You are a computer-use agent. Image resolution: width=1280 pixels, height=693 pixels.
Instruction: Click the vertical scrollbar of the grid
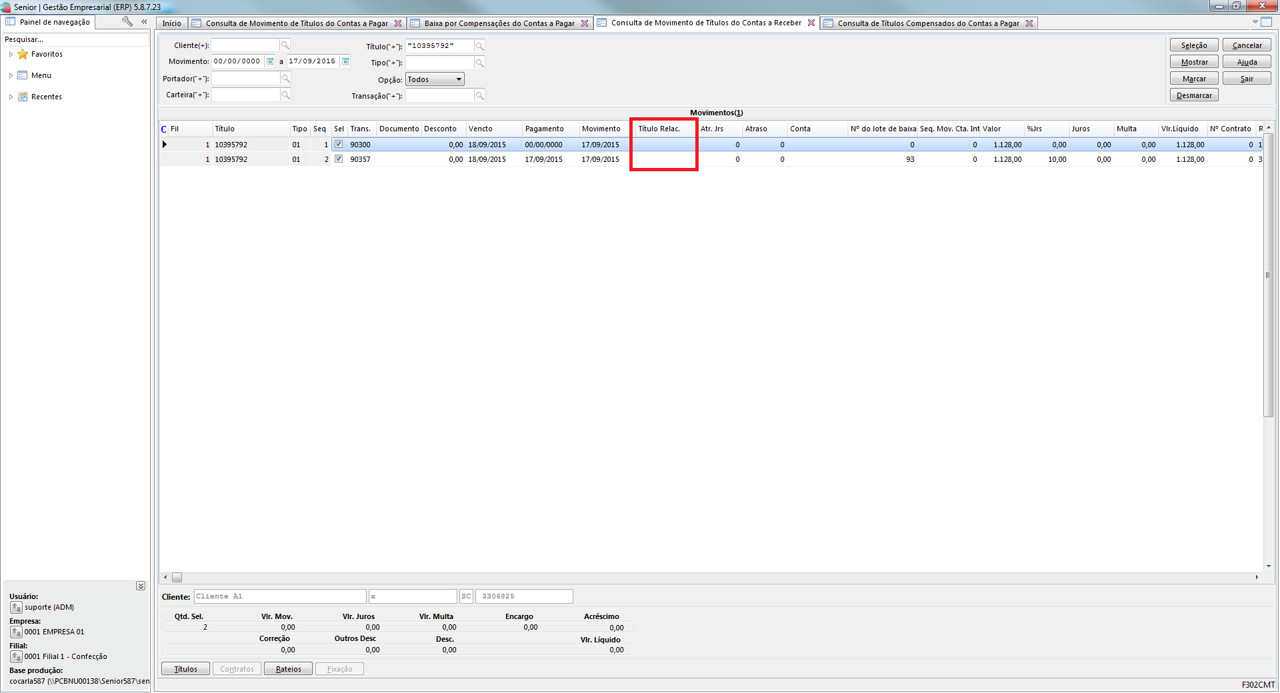(1268, 277)
